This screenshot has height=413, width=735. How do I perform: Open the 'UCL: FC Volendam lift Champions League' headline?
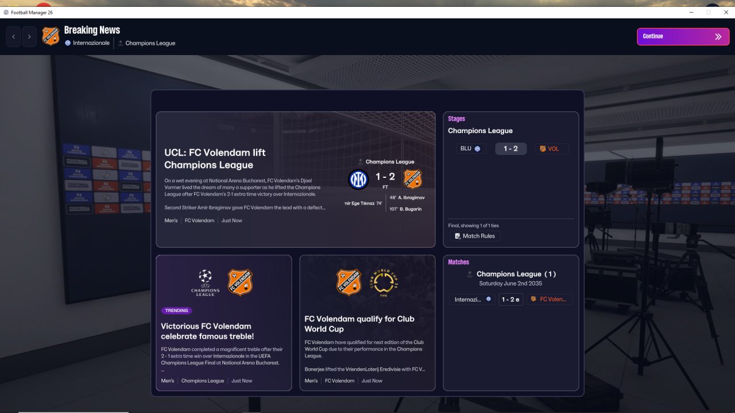[215, 159]
